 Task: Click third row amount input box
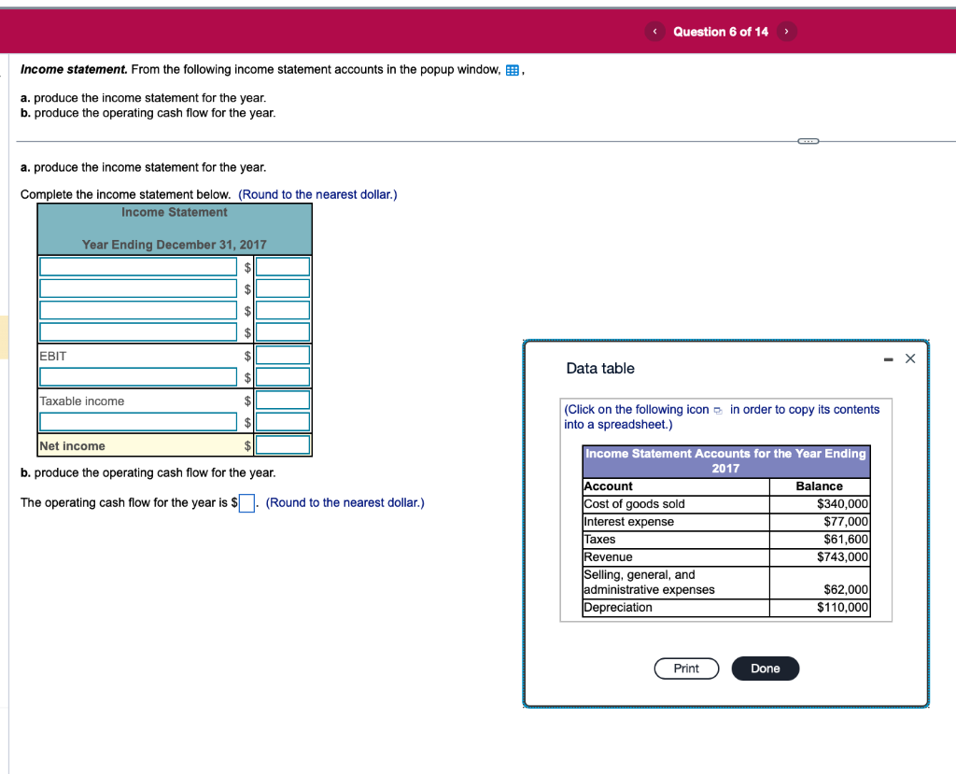(x=283, y=310)
